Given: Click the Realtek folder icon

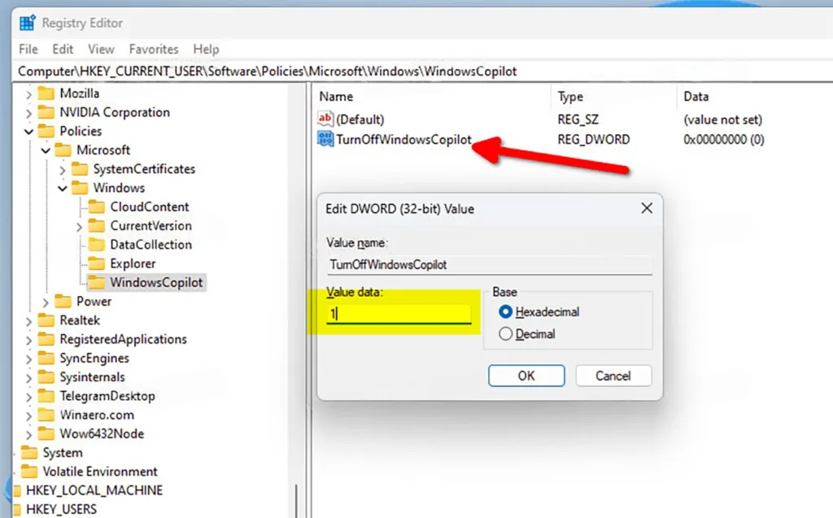Looking at the screenshot, I should pyautogui.click(x=46, y=320).
